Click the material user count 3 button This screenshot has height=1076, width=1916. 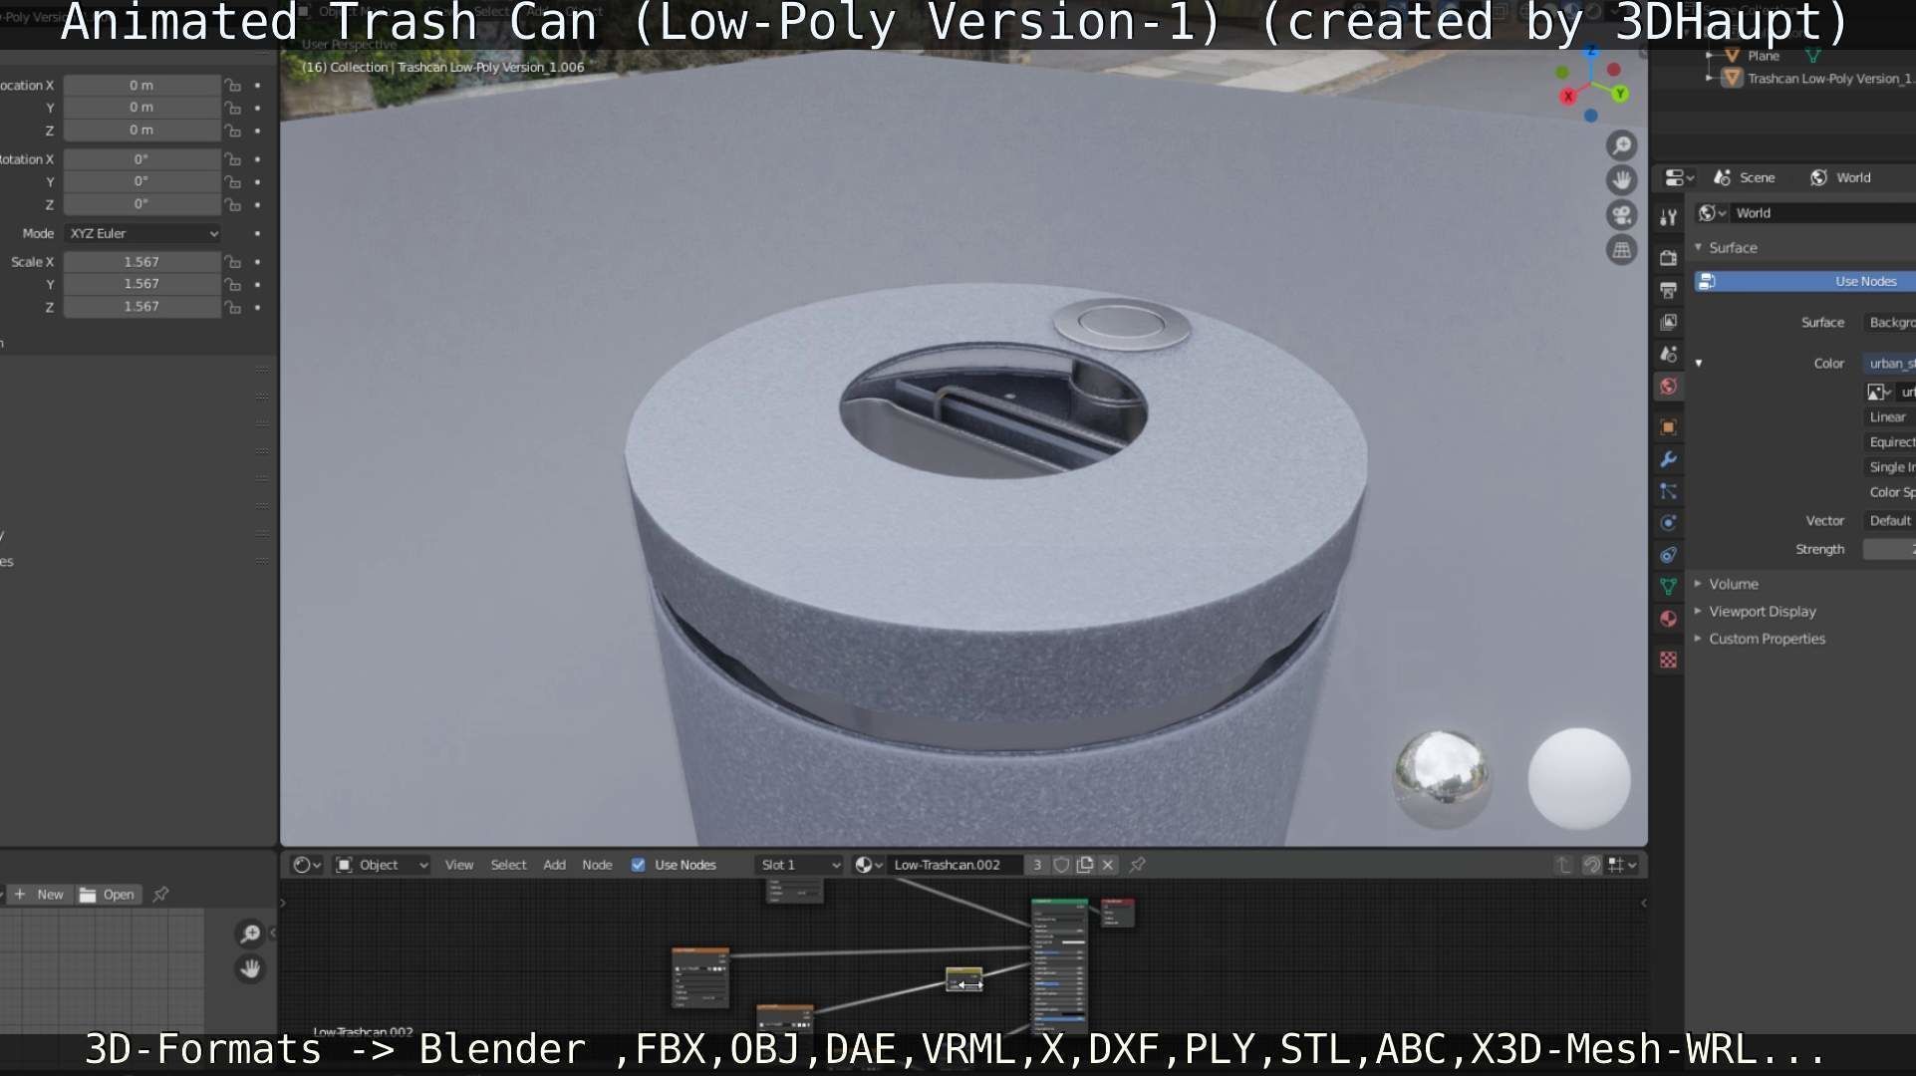(1037, 865)
